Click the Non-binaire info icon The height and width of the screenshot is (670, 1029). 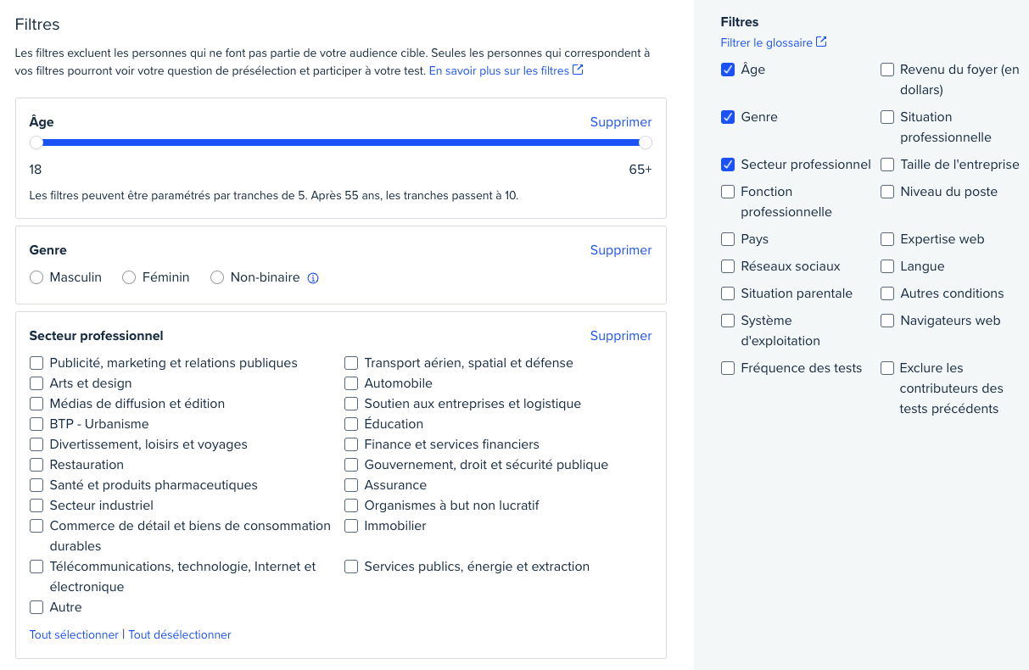pos(313,278)
